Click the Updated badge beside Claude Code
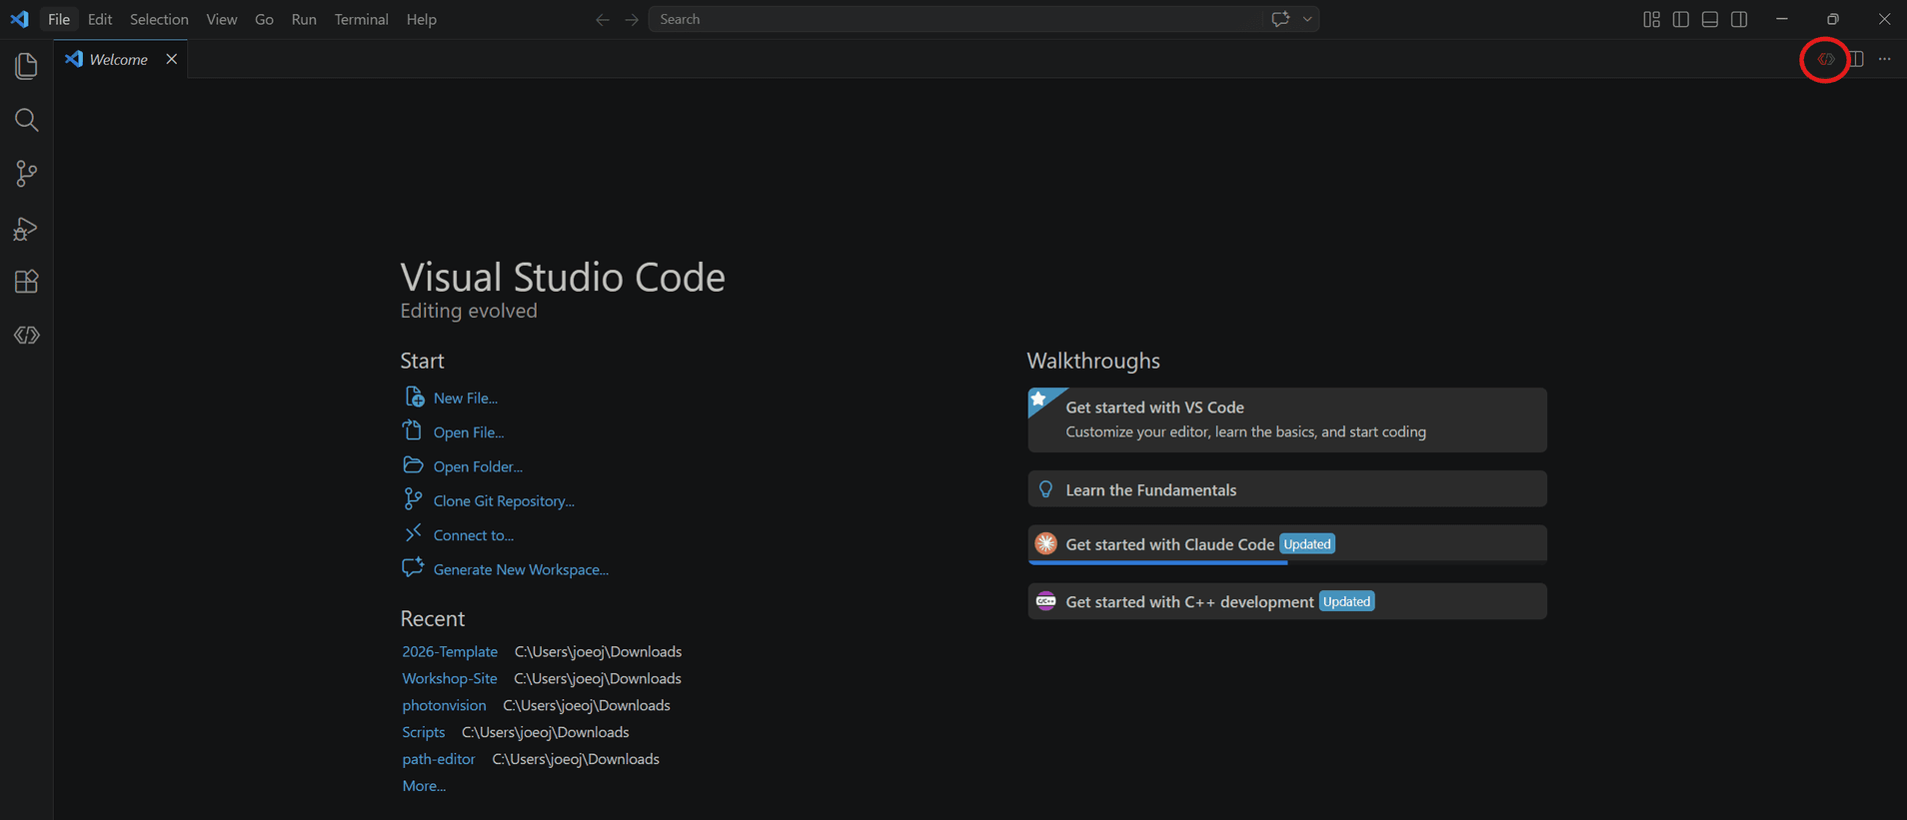Image resolution: width=1907 pixels, height=820 pixels. pyautogui.click(x=1307, y=544)
